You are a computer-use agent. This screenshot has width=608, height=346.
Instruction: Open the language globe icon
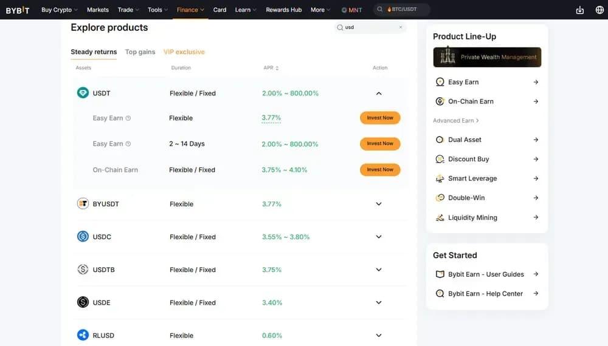599,10
